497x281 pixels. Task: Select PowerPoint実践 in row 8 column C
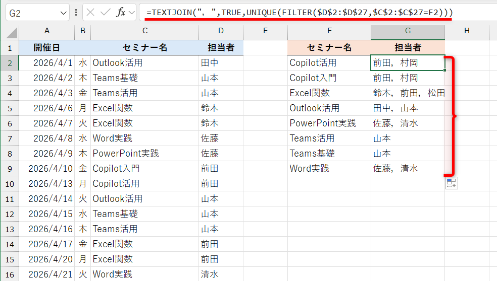tap(145, 153)
